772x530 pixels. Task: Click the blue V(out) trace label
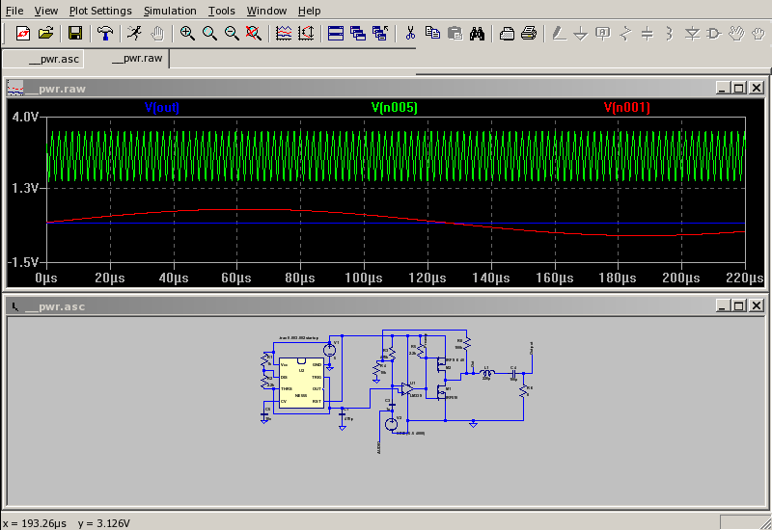point(162,107)
